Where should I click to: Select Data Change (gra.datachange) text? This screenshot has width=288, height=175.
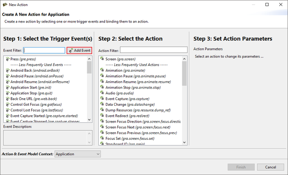click(130, 105)
